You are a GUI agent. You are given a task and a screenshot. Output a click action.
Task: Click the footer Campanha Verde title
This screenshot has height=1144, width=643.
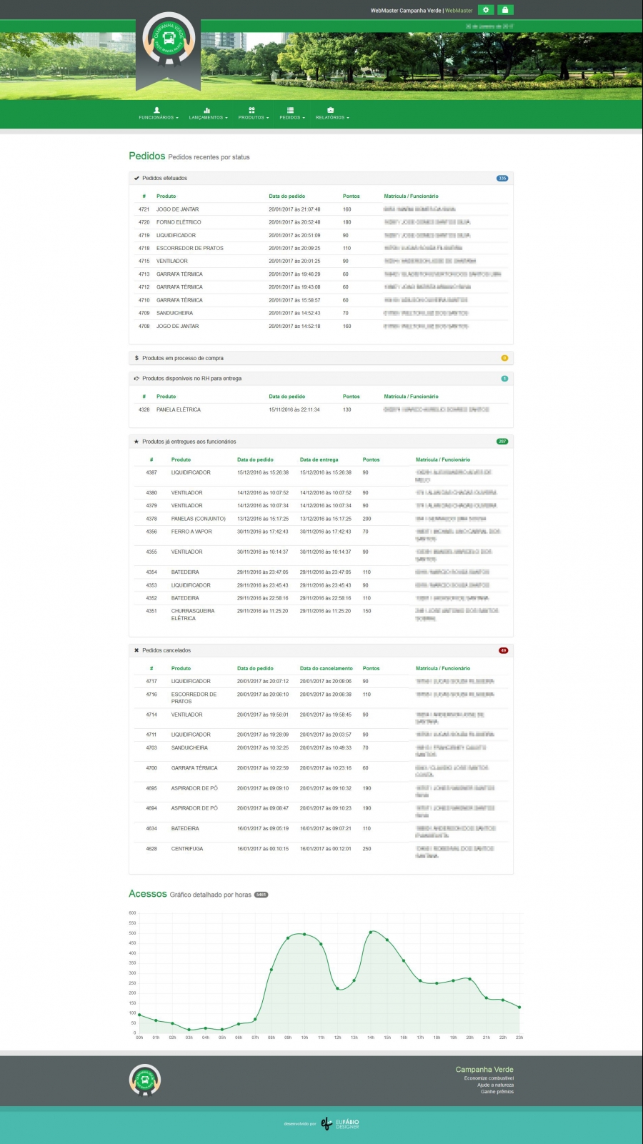pos(484,1069)
